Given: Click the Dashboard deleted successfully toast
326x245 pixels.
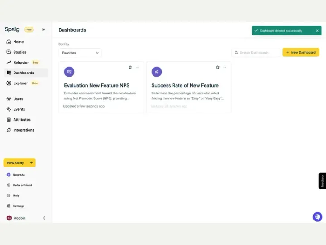Looking at the screenshot, I should [x=287, y=31].
